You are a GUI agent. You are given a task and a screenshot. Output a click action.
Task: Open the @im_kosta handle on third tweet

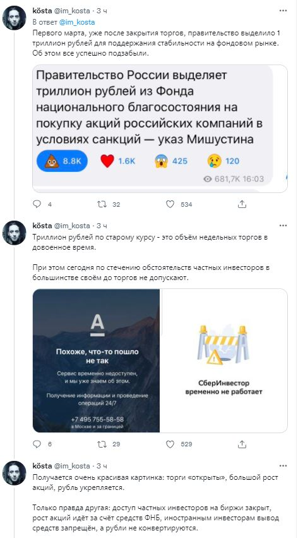click(x=71, y=466)
